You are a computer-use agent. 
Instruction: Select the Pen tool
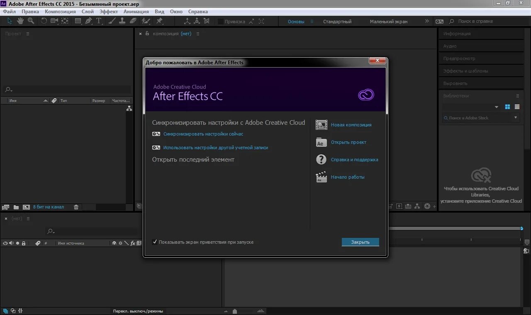point(88,21)
